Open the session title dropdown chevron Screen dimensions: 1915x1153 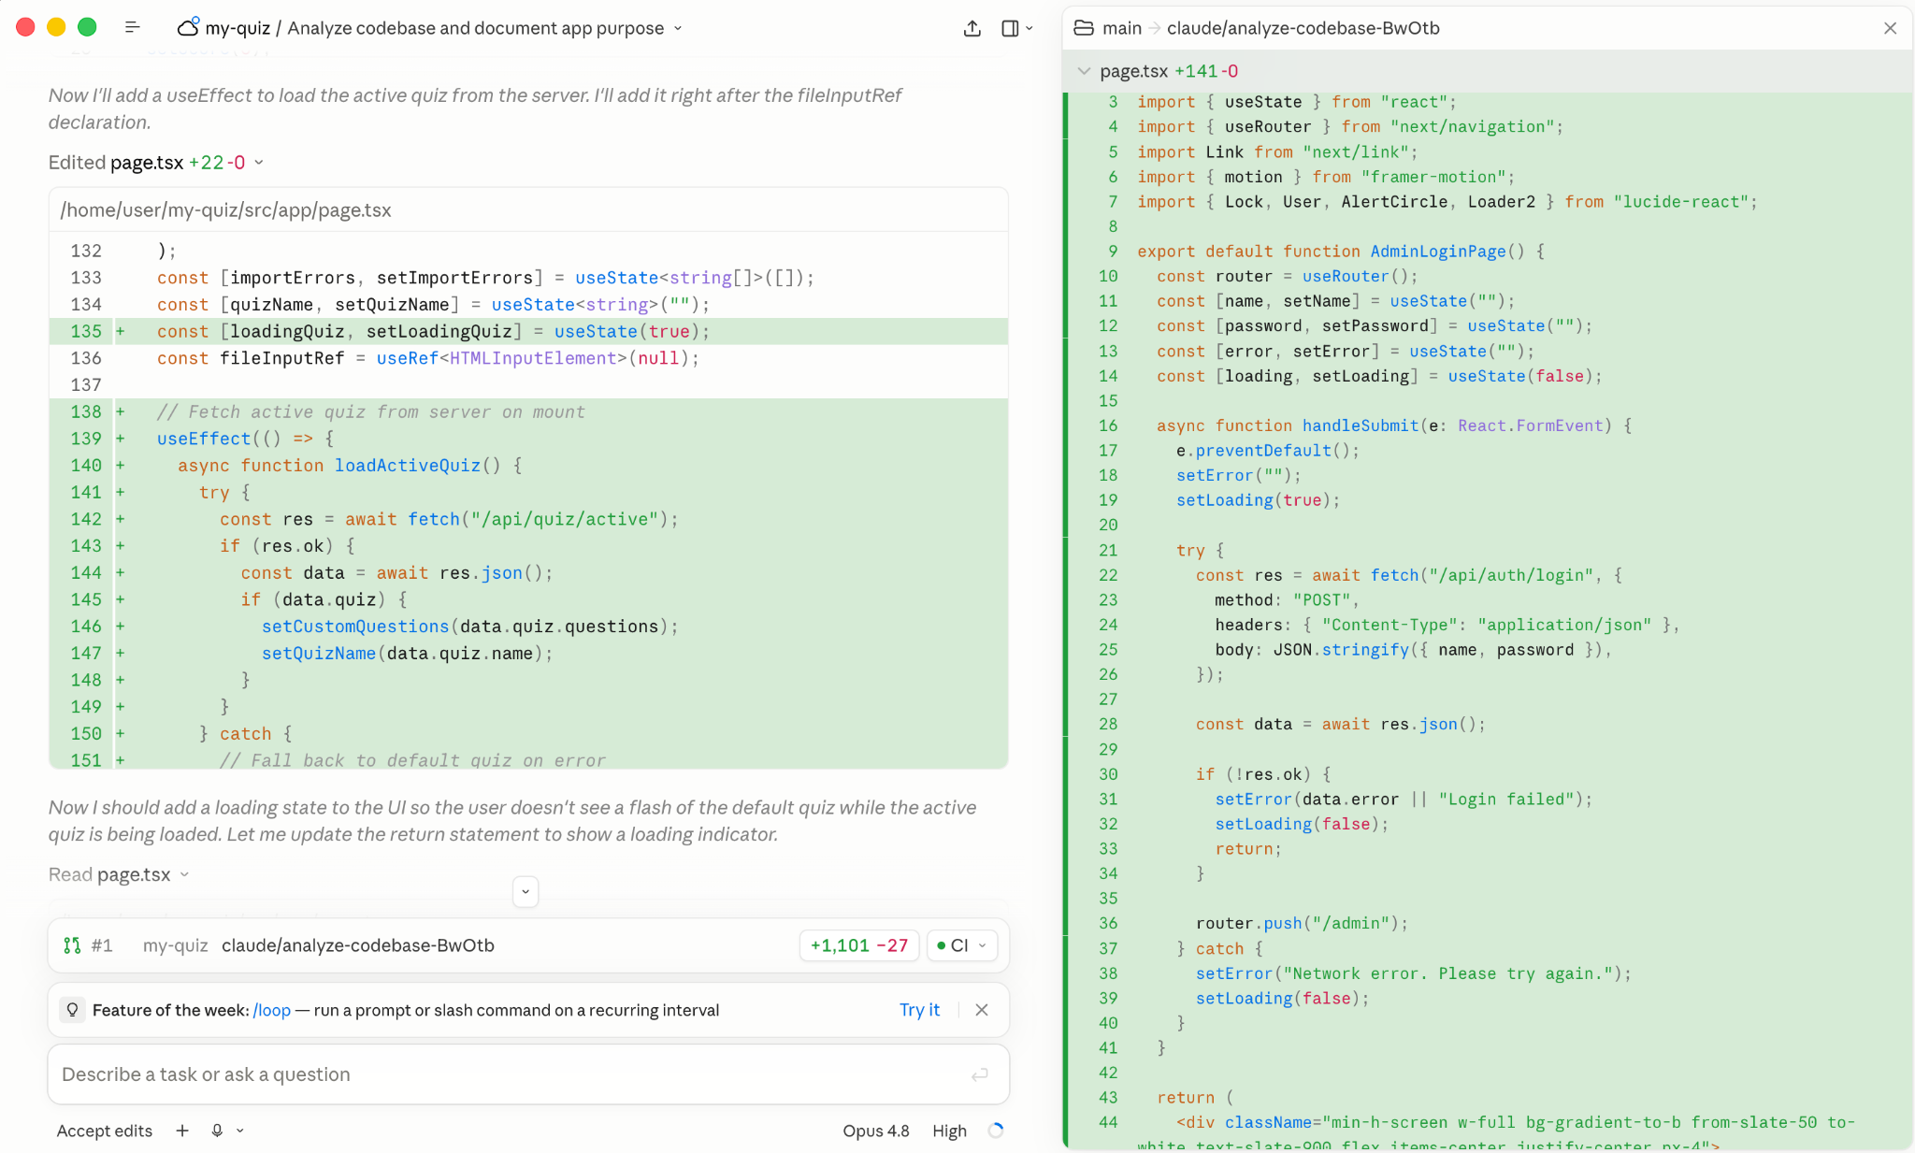coord(678,28)
